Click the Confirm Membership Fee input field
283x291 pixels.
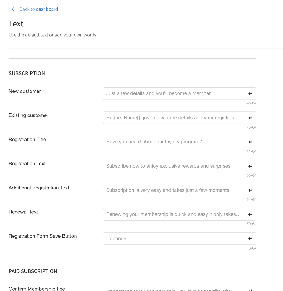[x=172, y=289]
